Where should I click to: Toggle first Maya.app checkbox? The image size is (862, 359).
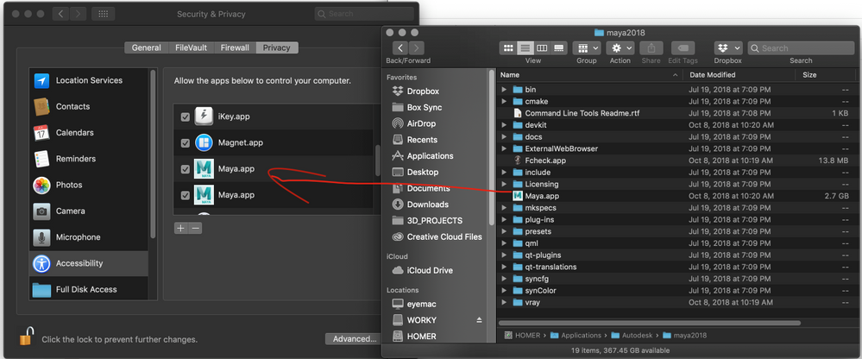(186, 169)
